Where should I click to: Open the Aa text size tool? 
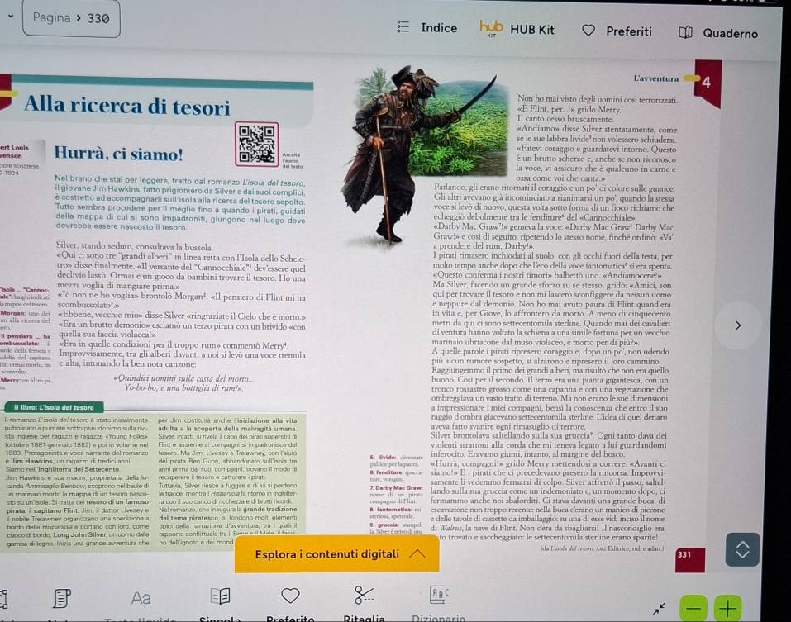pos(141,597)
